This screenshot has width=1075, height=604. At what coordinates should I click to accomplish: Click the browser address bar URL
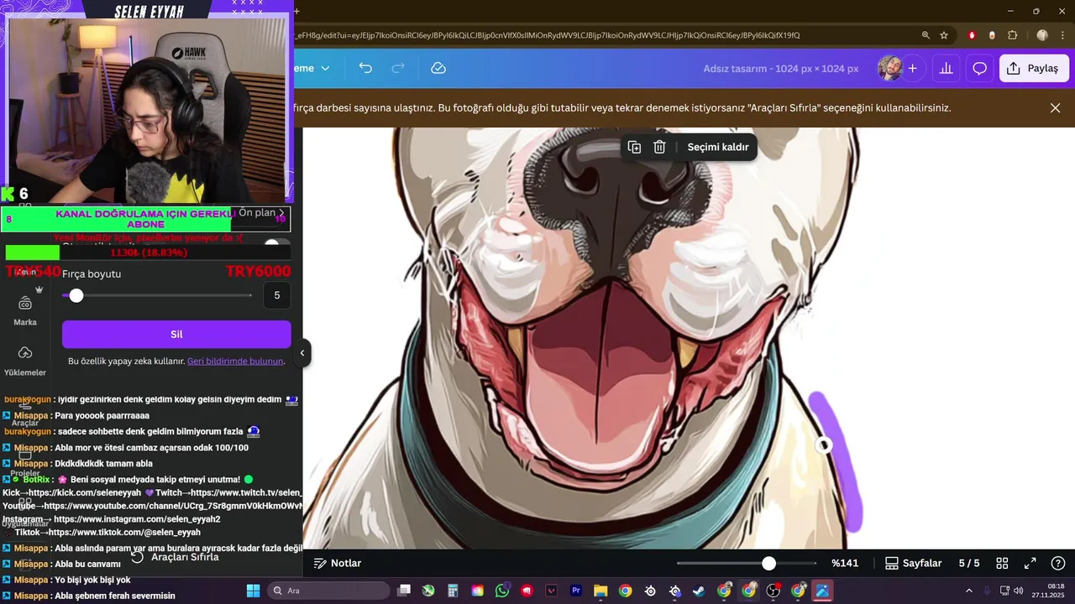(548, 35)
